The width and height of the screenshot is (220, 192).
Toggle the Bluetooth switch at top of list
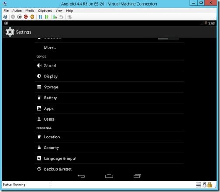(168, 39)
